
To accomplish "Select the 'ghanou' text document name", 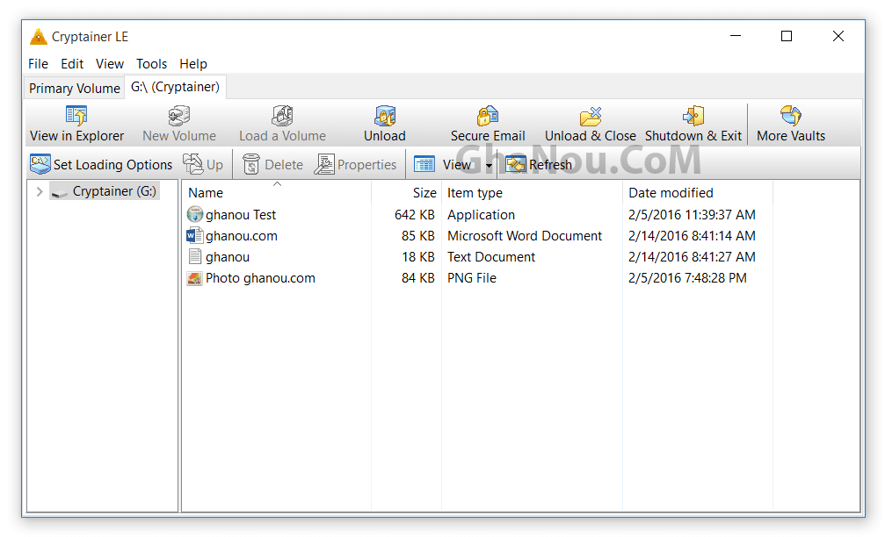I will coord(228,257).
